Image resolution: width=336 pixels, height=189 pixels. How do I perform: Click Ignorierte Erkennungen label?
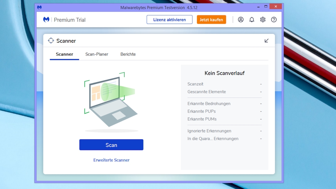point(209,131)
